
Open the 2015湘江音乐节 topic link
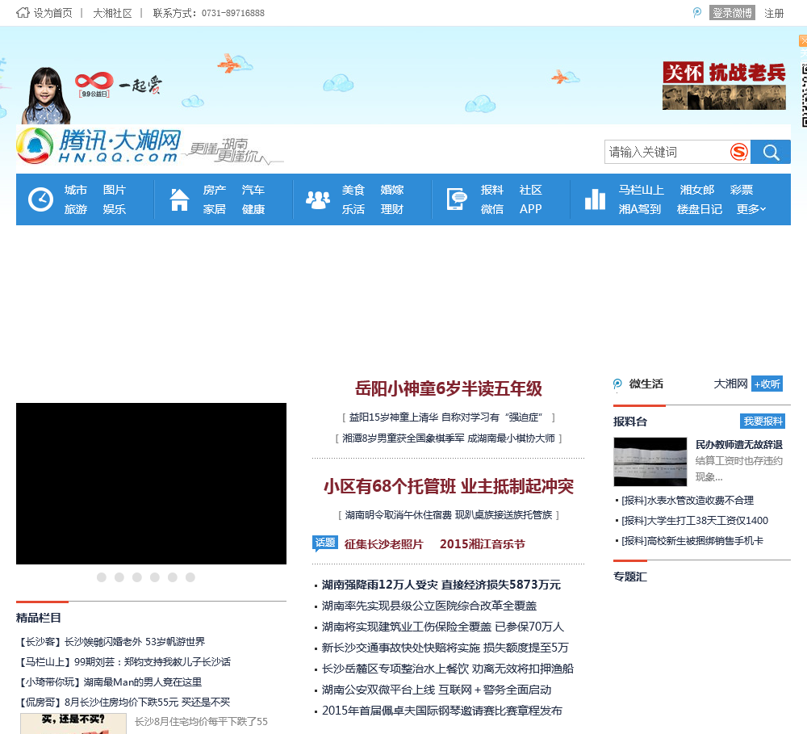point(483,544)
